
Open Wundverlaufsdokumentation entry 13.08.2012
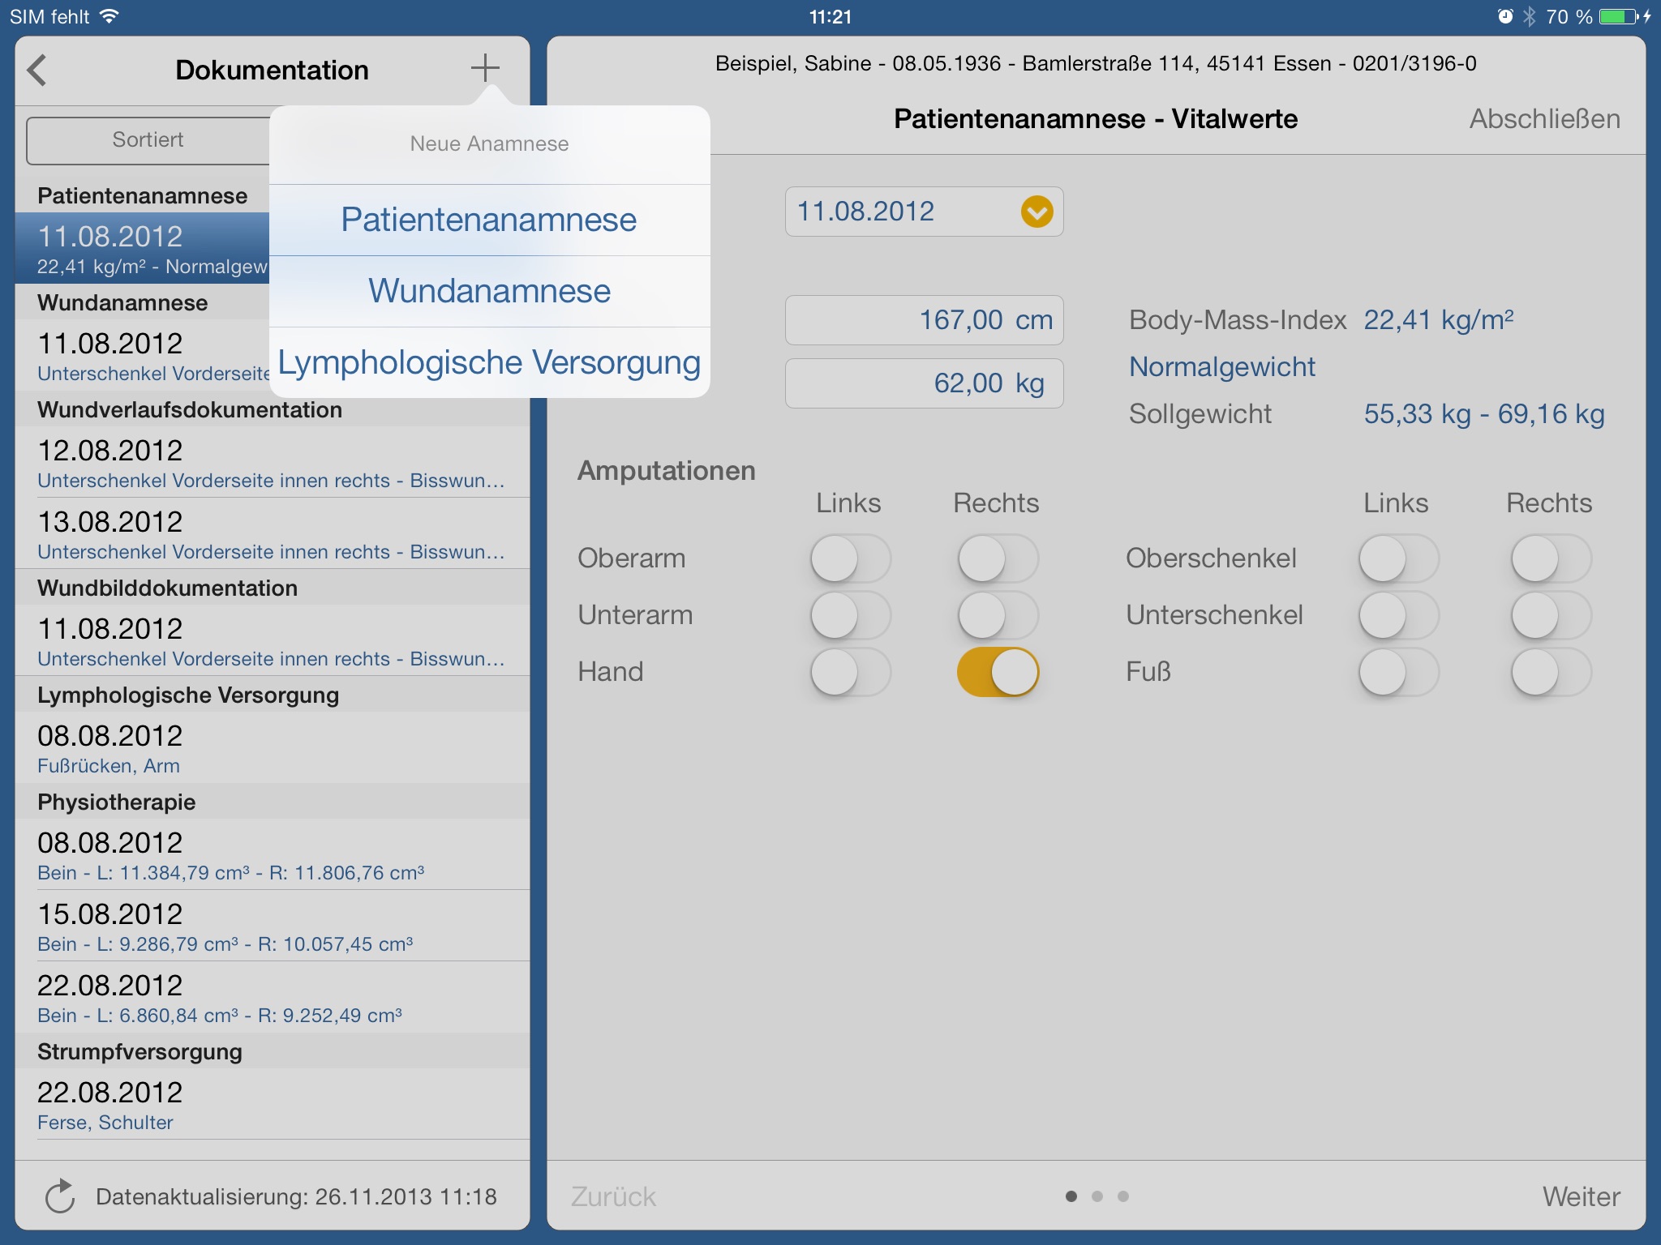point(273,533)
